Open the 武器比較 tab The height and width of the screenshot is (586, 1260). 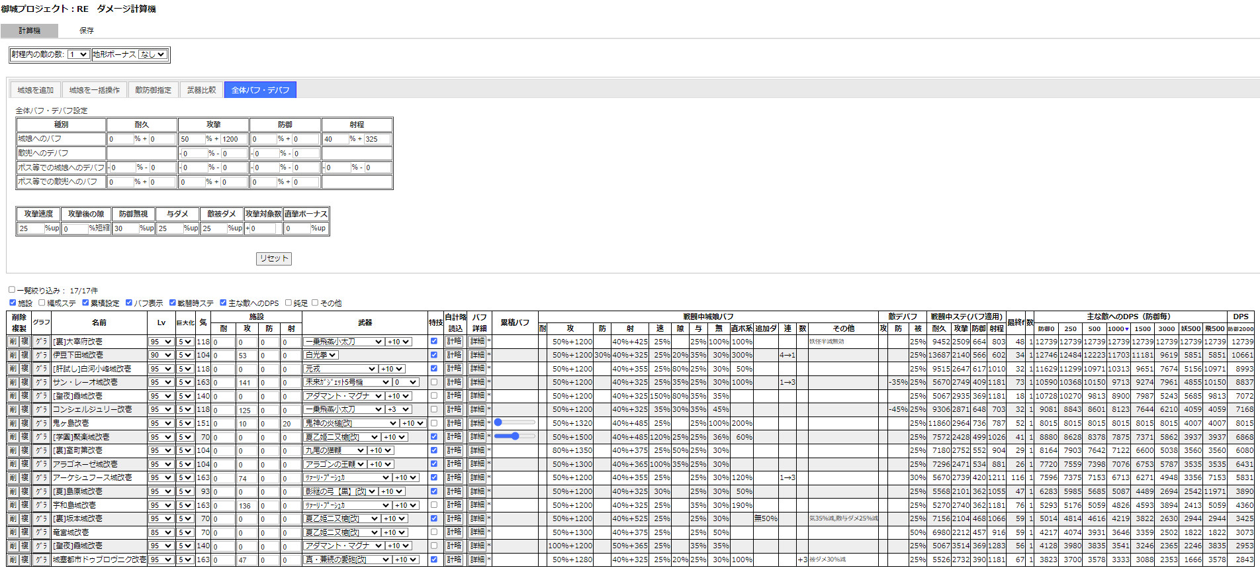click(201, 90)
